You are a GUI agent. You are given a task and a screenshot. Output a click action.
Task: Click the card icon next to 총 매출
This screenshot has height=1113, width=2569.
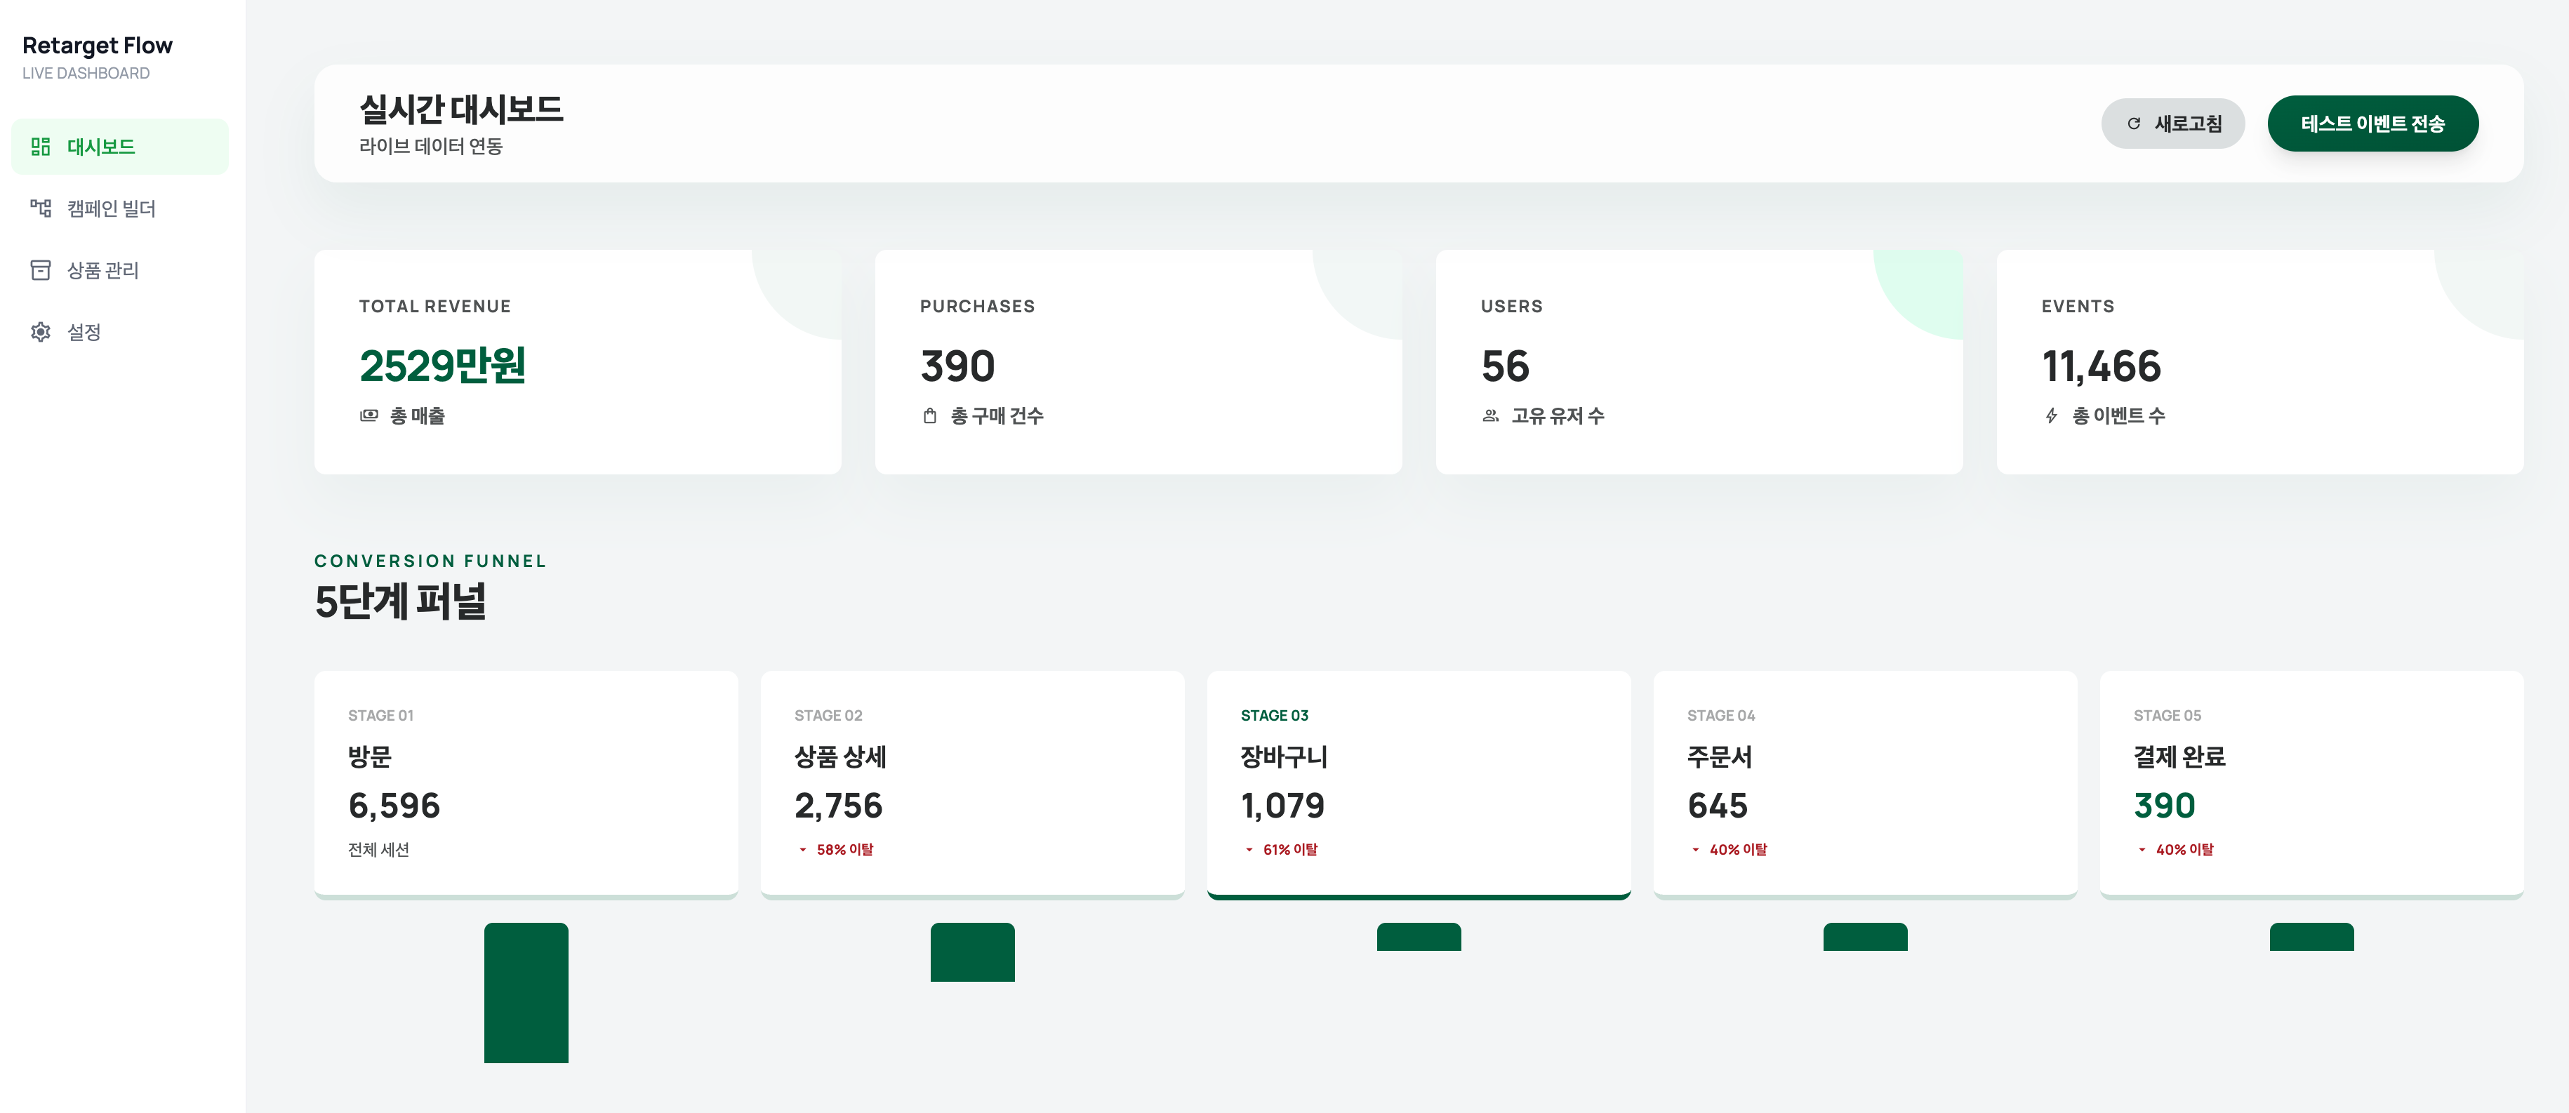tap(369, 416)
